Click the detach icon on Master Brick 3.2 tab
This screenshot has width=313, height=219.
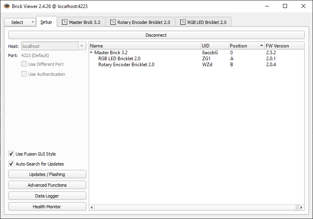65,22
